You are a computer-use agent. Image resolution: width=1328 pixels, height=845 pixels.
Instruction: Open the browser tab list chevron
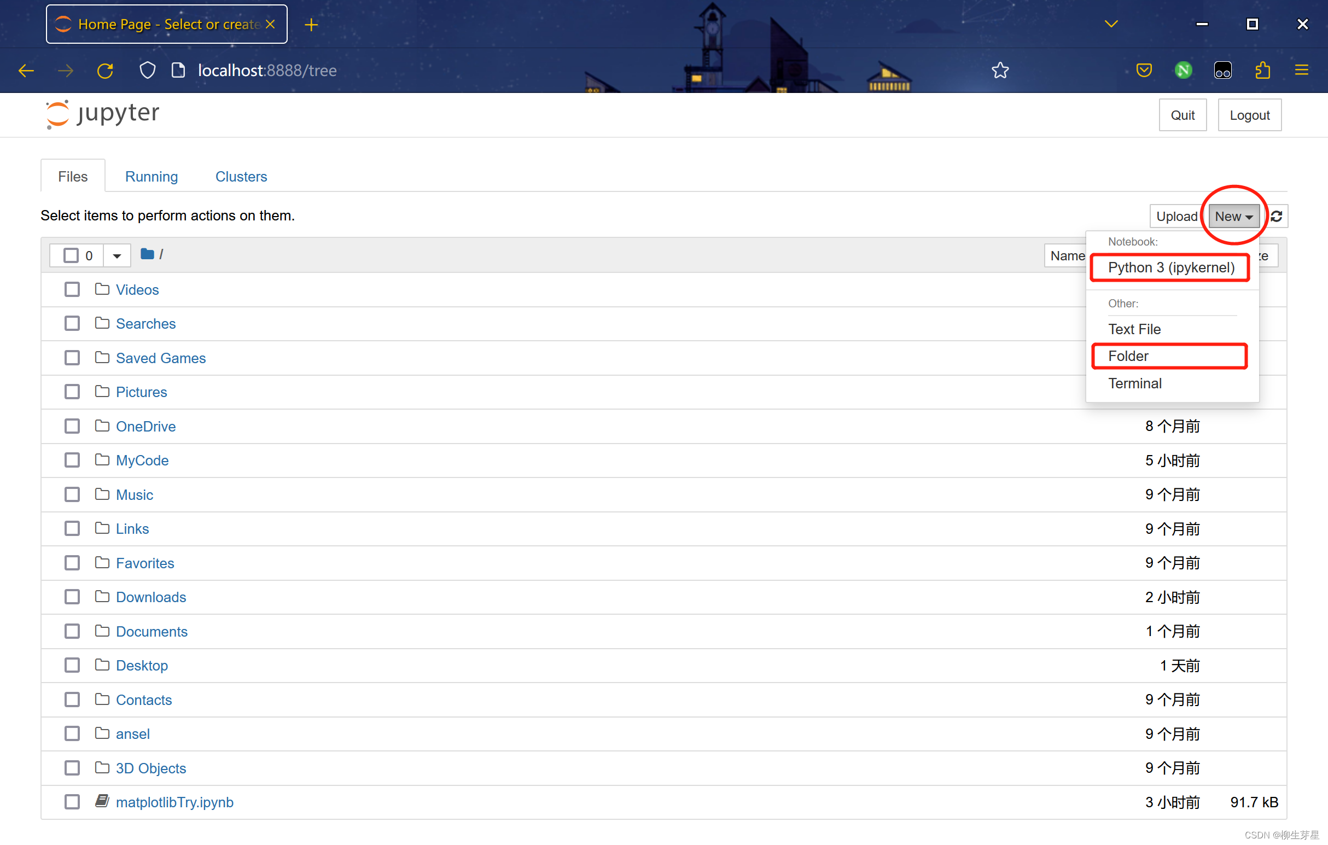[1111, 24]
